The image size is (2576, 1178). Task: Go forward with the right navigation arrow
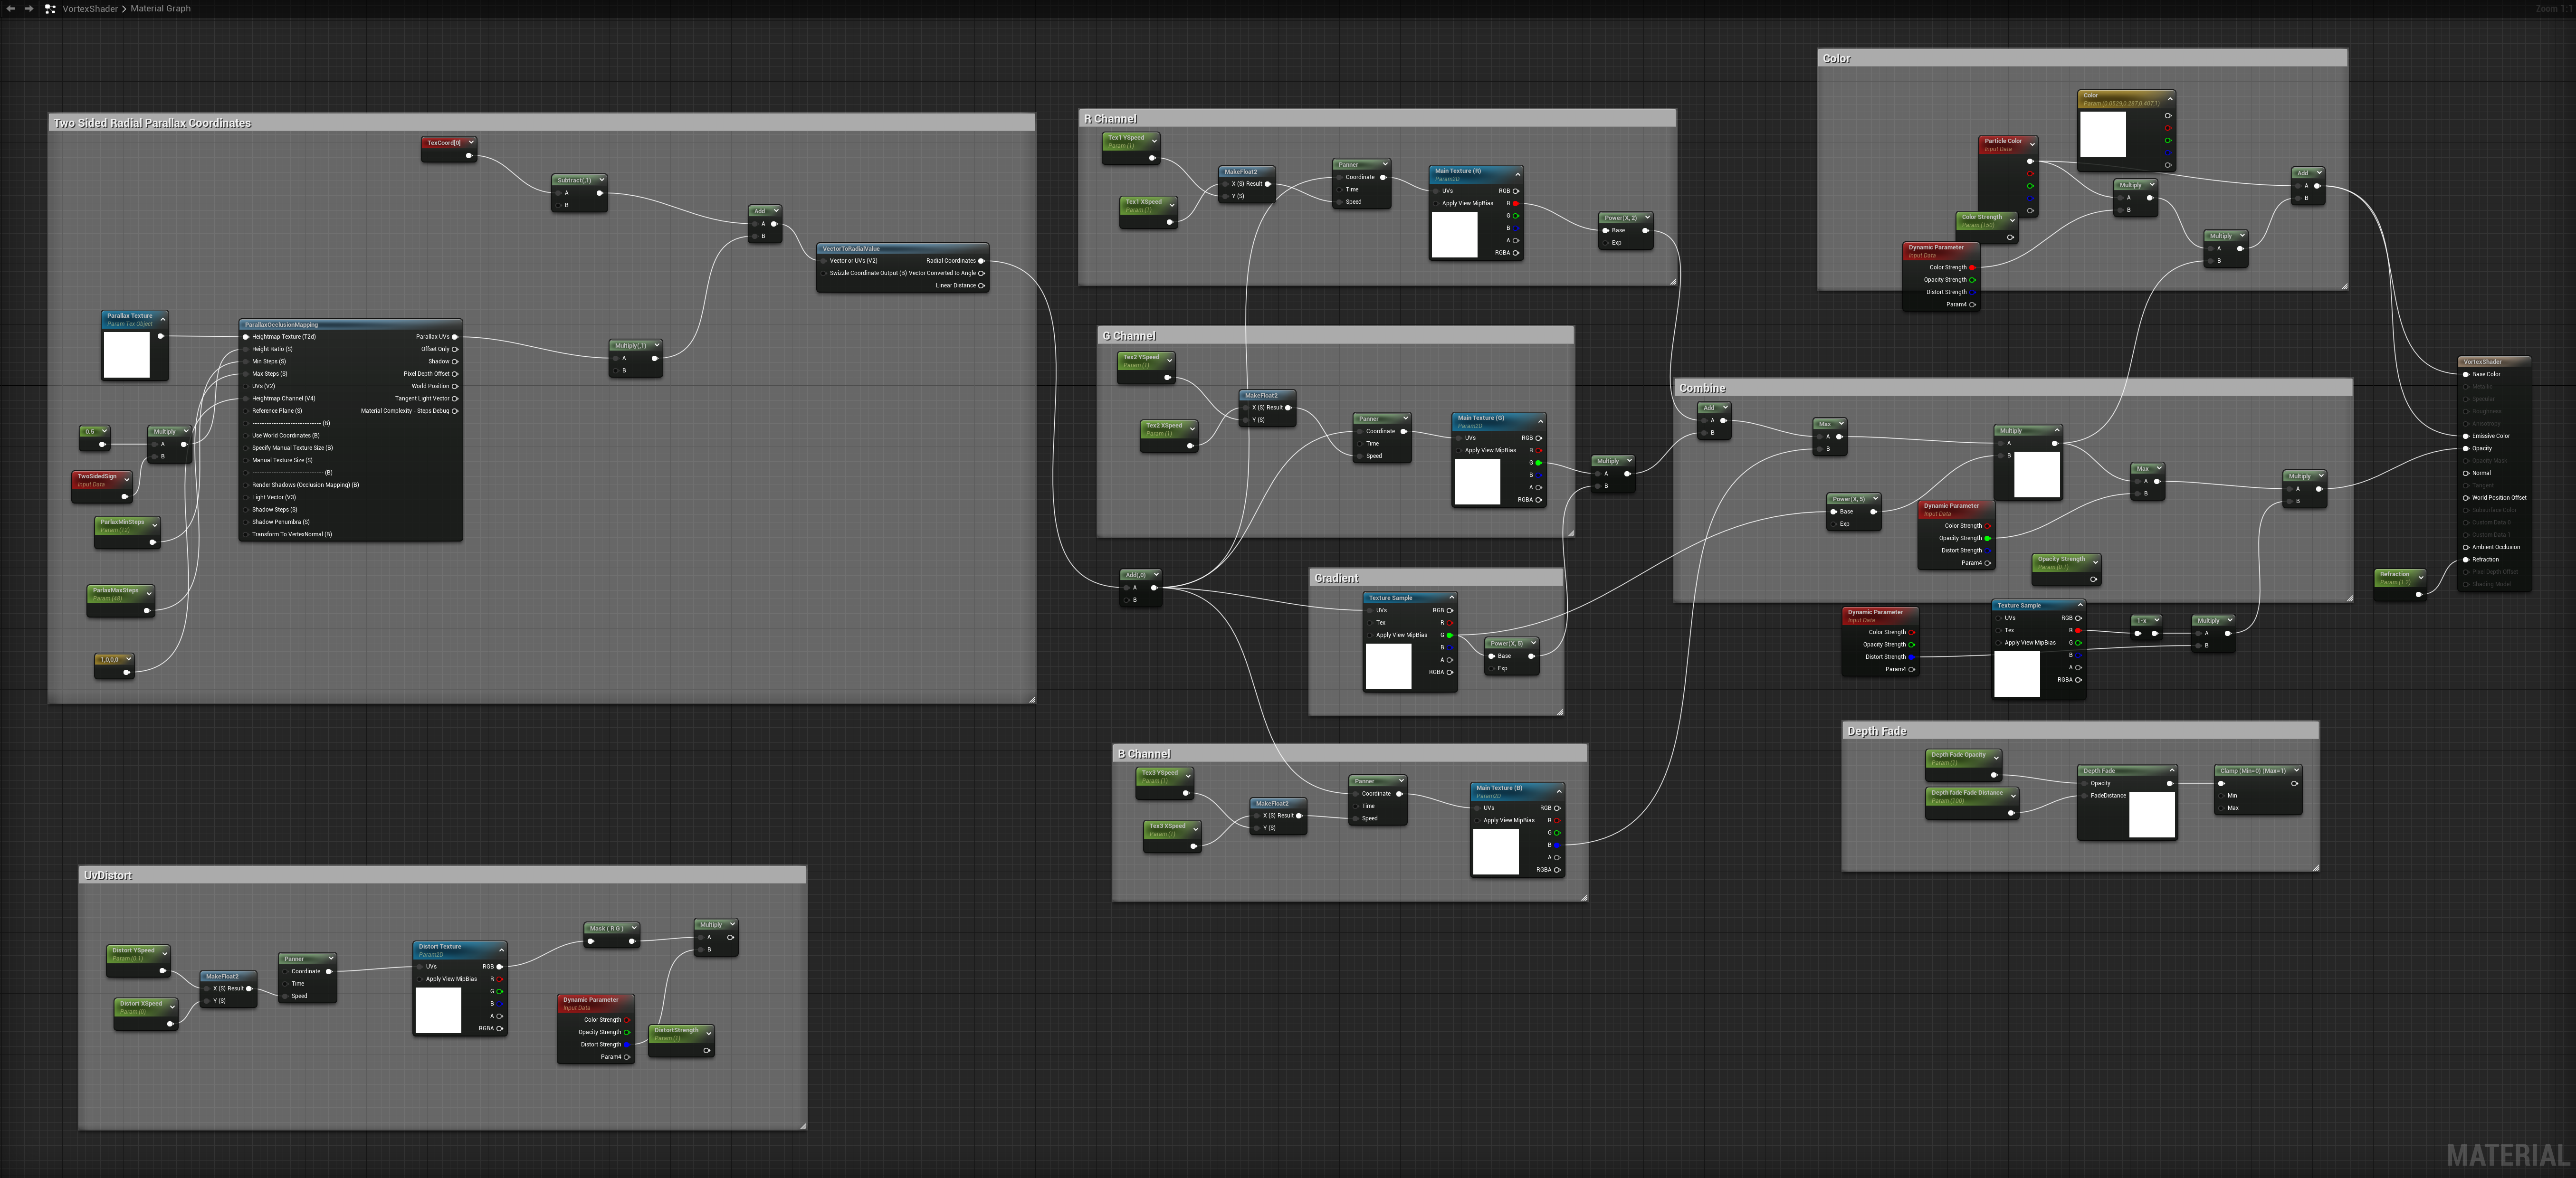(x=28, y=8)
